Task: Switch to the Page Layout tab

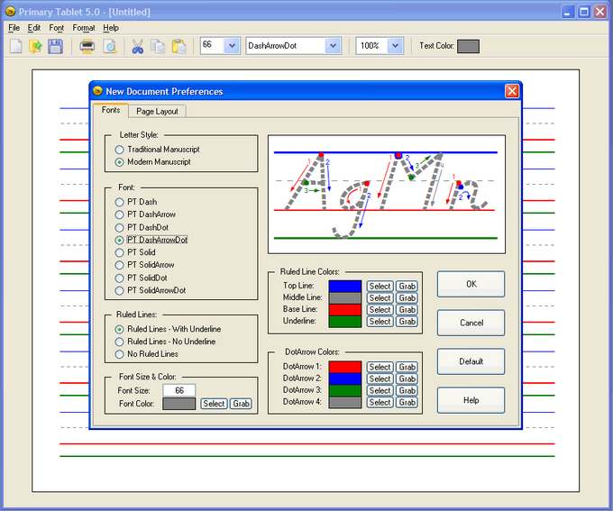Action: coord(157,111)
